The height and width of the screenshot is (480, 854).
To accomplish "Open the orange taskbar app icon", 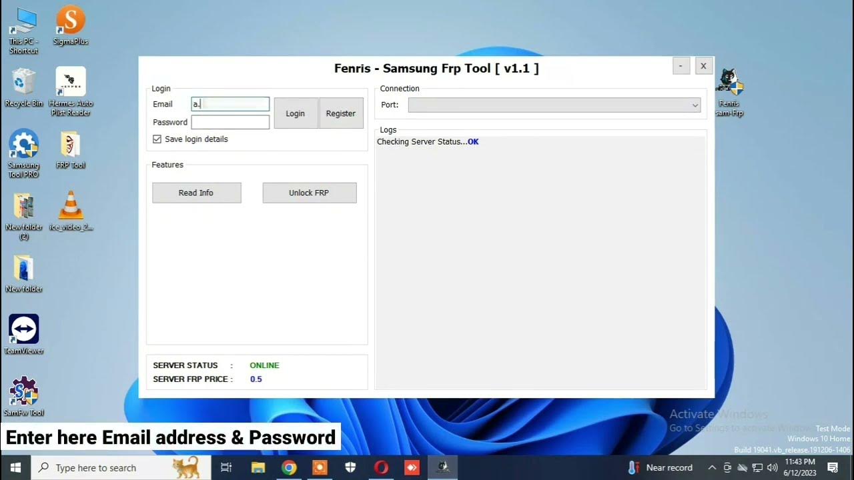I will point(320,467).
